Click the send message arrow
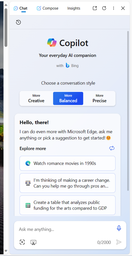 (x=119, y=242)
